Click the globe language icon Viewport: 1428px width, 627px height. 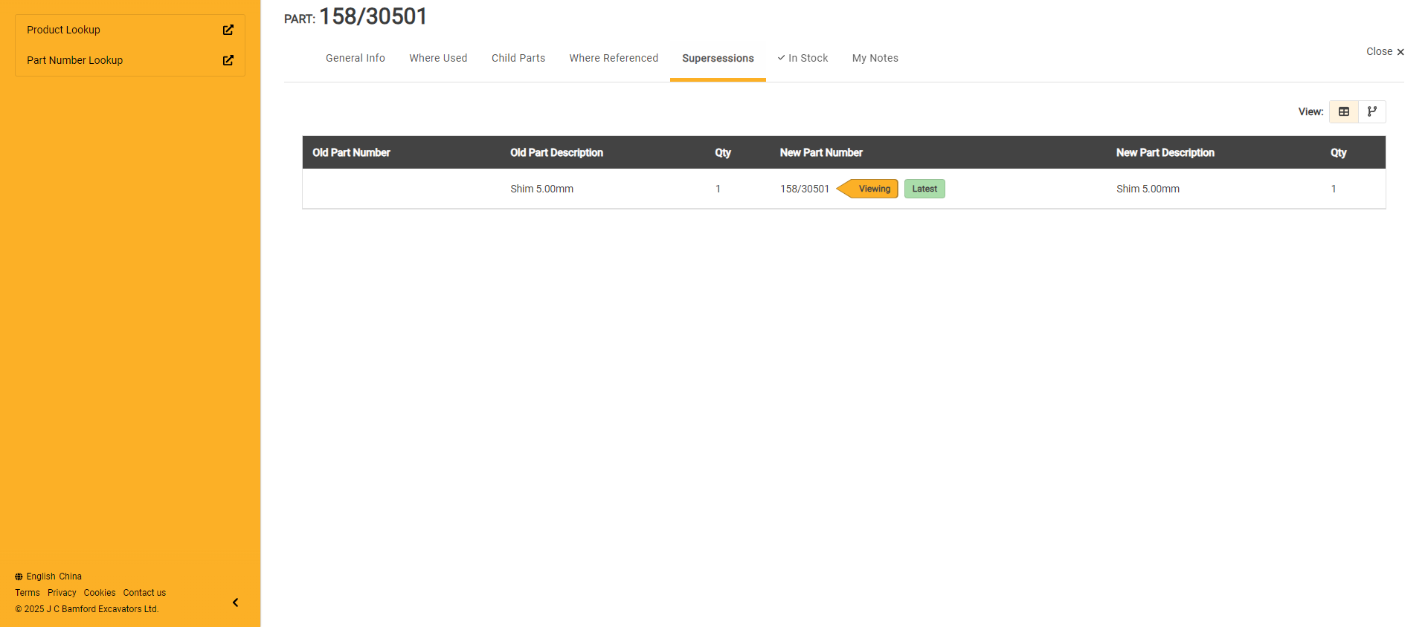pyautogui.click(x=19, y=576)
